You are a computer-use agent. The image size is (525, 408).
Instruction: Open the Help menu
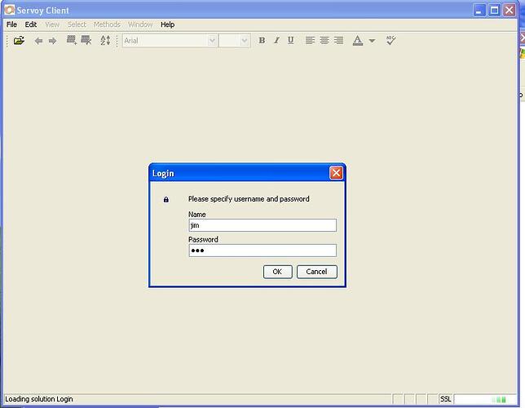(x=167, y=24)
